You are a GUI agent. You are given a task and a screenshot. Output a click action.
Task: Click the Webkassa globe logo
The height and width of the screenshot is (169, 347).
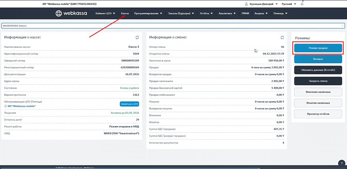[x=59, y=13]
